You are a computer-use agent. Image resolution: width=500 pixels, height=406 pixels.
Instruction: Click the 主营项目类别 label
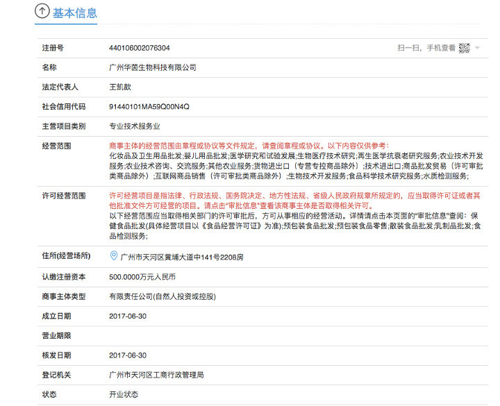(64, 126)
